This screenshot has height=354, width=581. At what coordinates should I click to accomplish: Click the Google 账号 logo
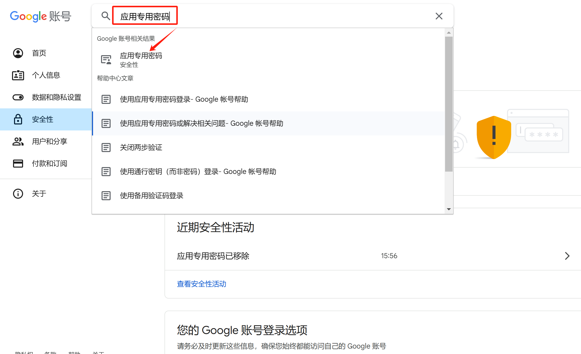pyautogui.click(x=41, y=16)
